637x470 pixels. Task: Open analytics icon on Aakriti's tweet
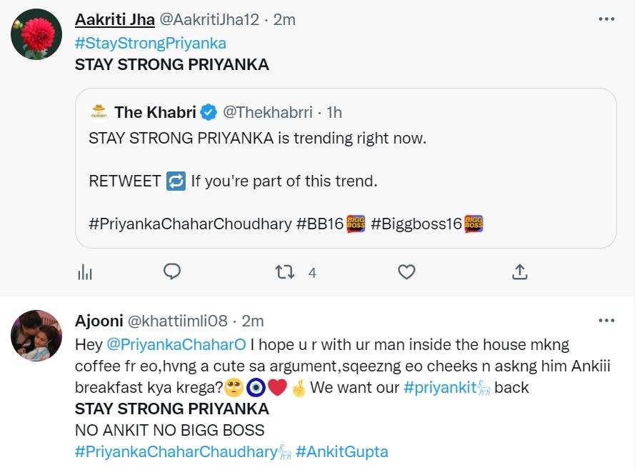point(85,272)
